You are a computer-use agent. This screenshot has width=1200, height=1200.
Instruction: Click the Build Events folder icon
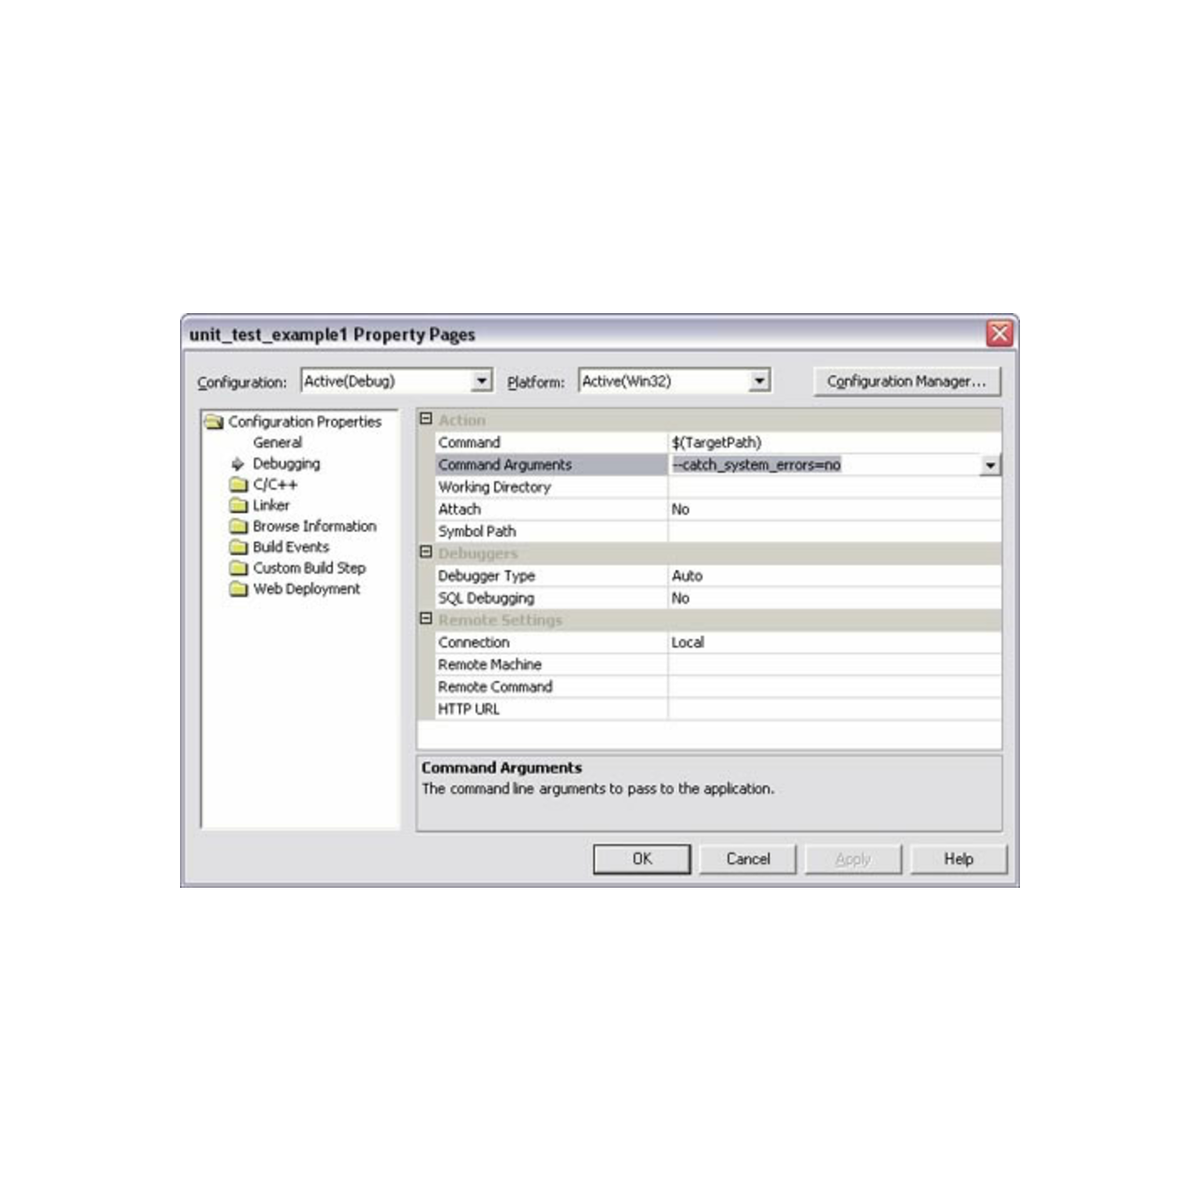238,547
